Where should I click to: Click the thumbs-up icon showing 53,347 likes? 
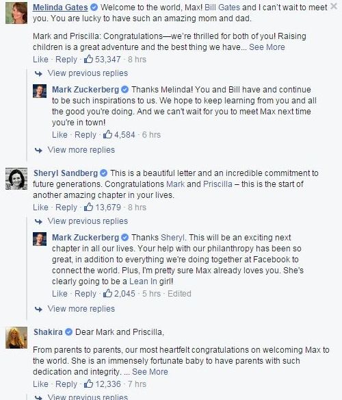[88, 59]
